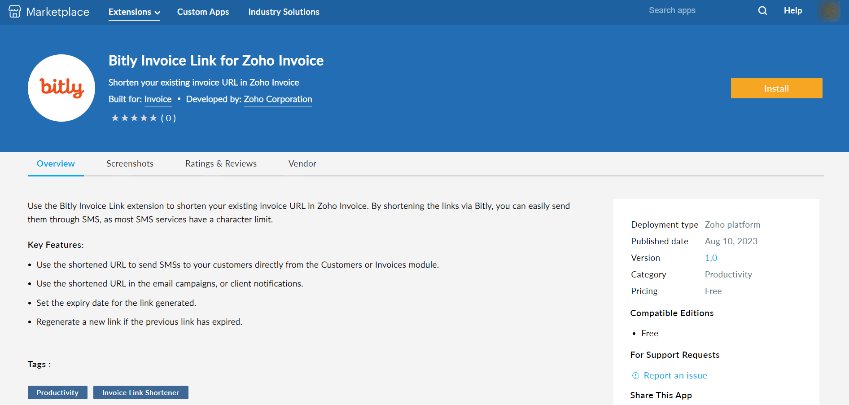Click the search magnifier icon

(x=762, y=11)
